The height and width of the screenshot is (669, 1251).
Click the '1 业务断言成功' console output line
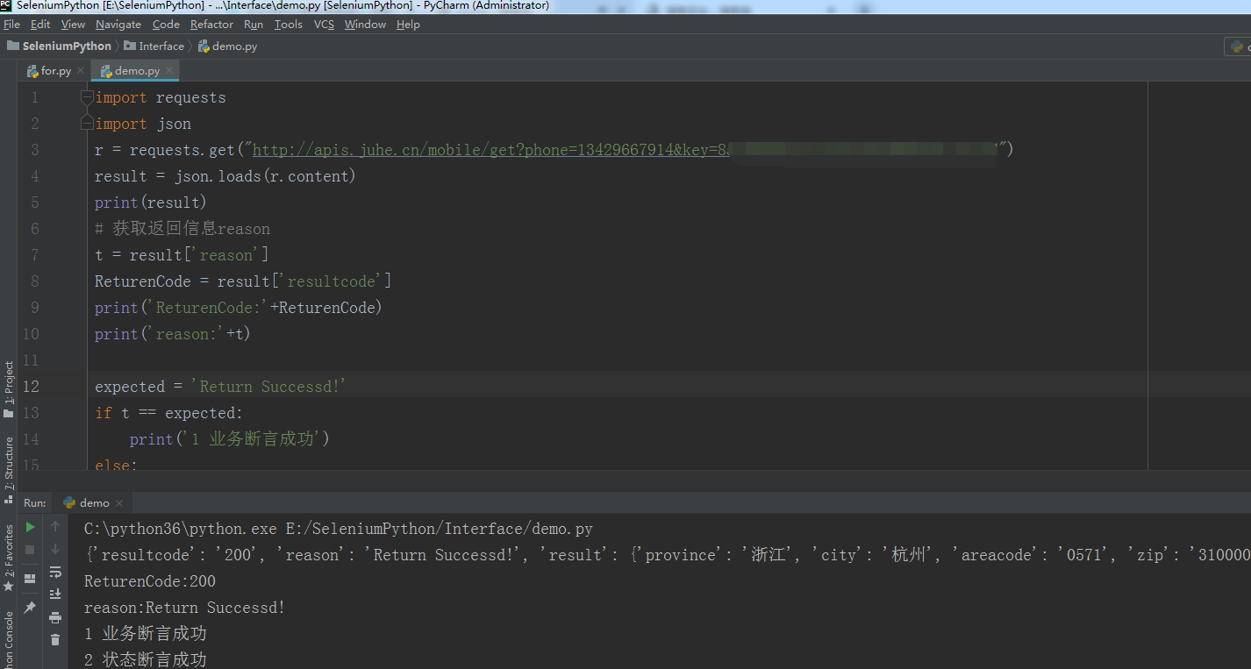pos(146,634)
